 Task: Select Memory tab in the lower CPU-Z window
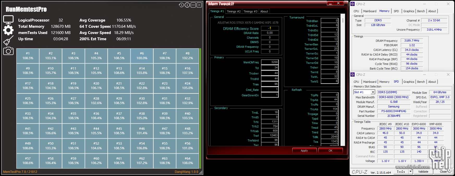[x=384, y=82]
